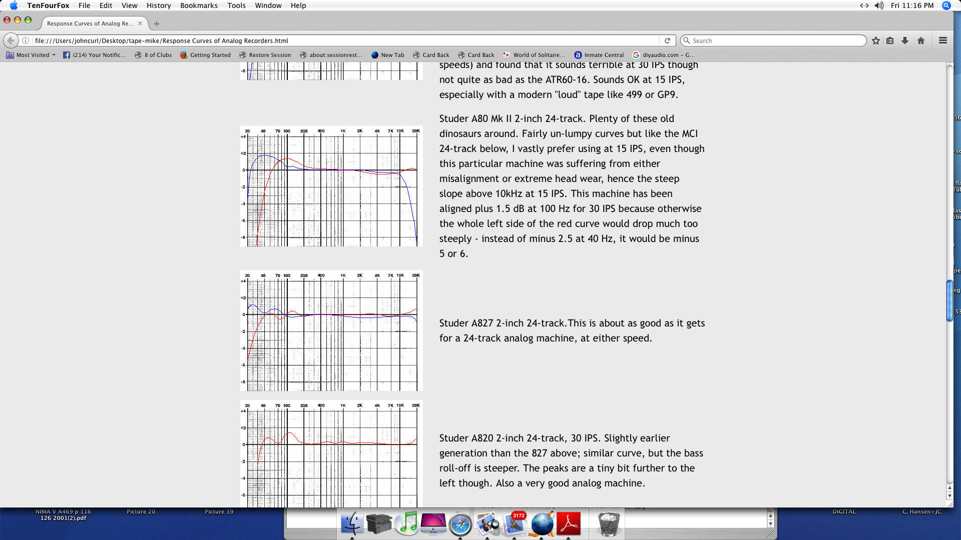
Task: Show site information icon in URL bar
Action: (x=26, y=40)
